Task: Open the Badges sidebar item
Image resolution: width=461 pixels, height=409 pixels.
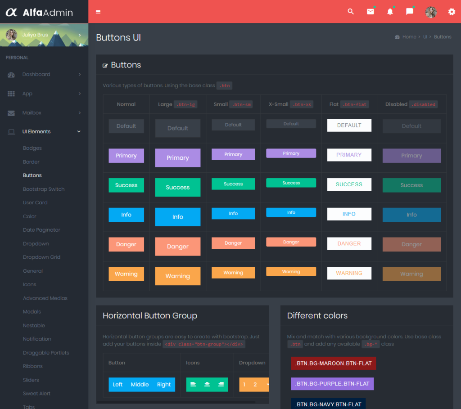Action: tap(32, 148)
